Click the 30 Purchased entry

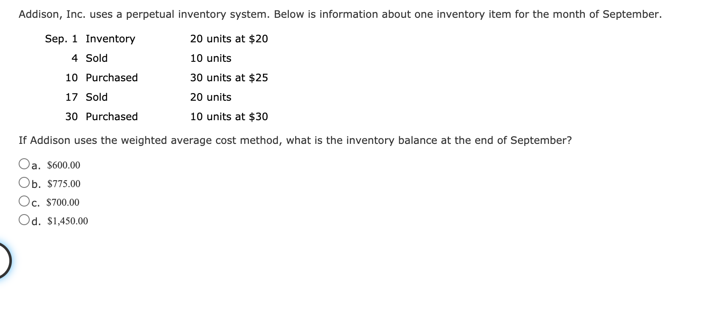point(102,117)
